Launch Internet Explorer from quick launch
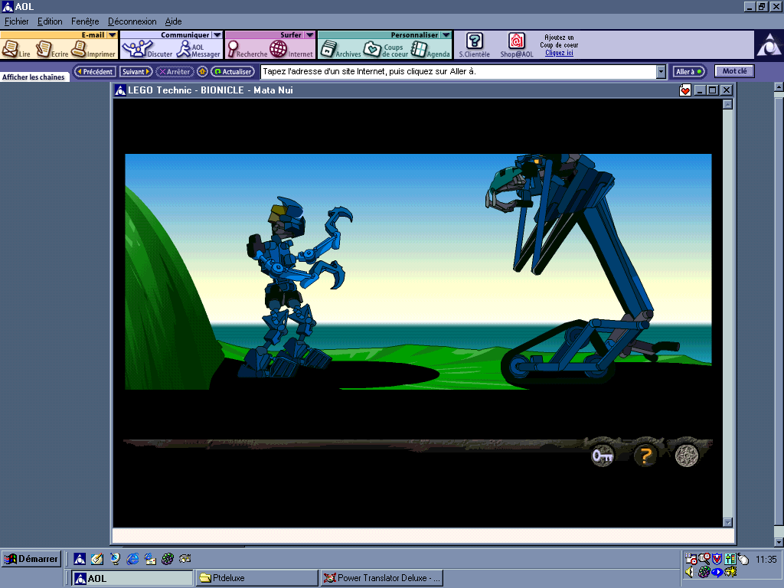Screen dimensions: 784x588 coord(132,558)
